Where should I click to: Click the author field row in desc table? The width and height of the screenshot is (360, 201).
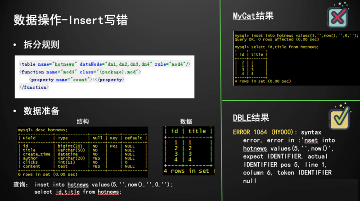82,158
